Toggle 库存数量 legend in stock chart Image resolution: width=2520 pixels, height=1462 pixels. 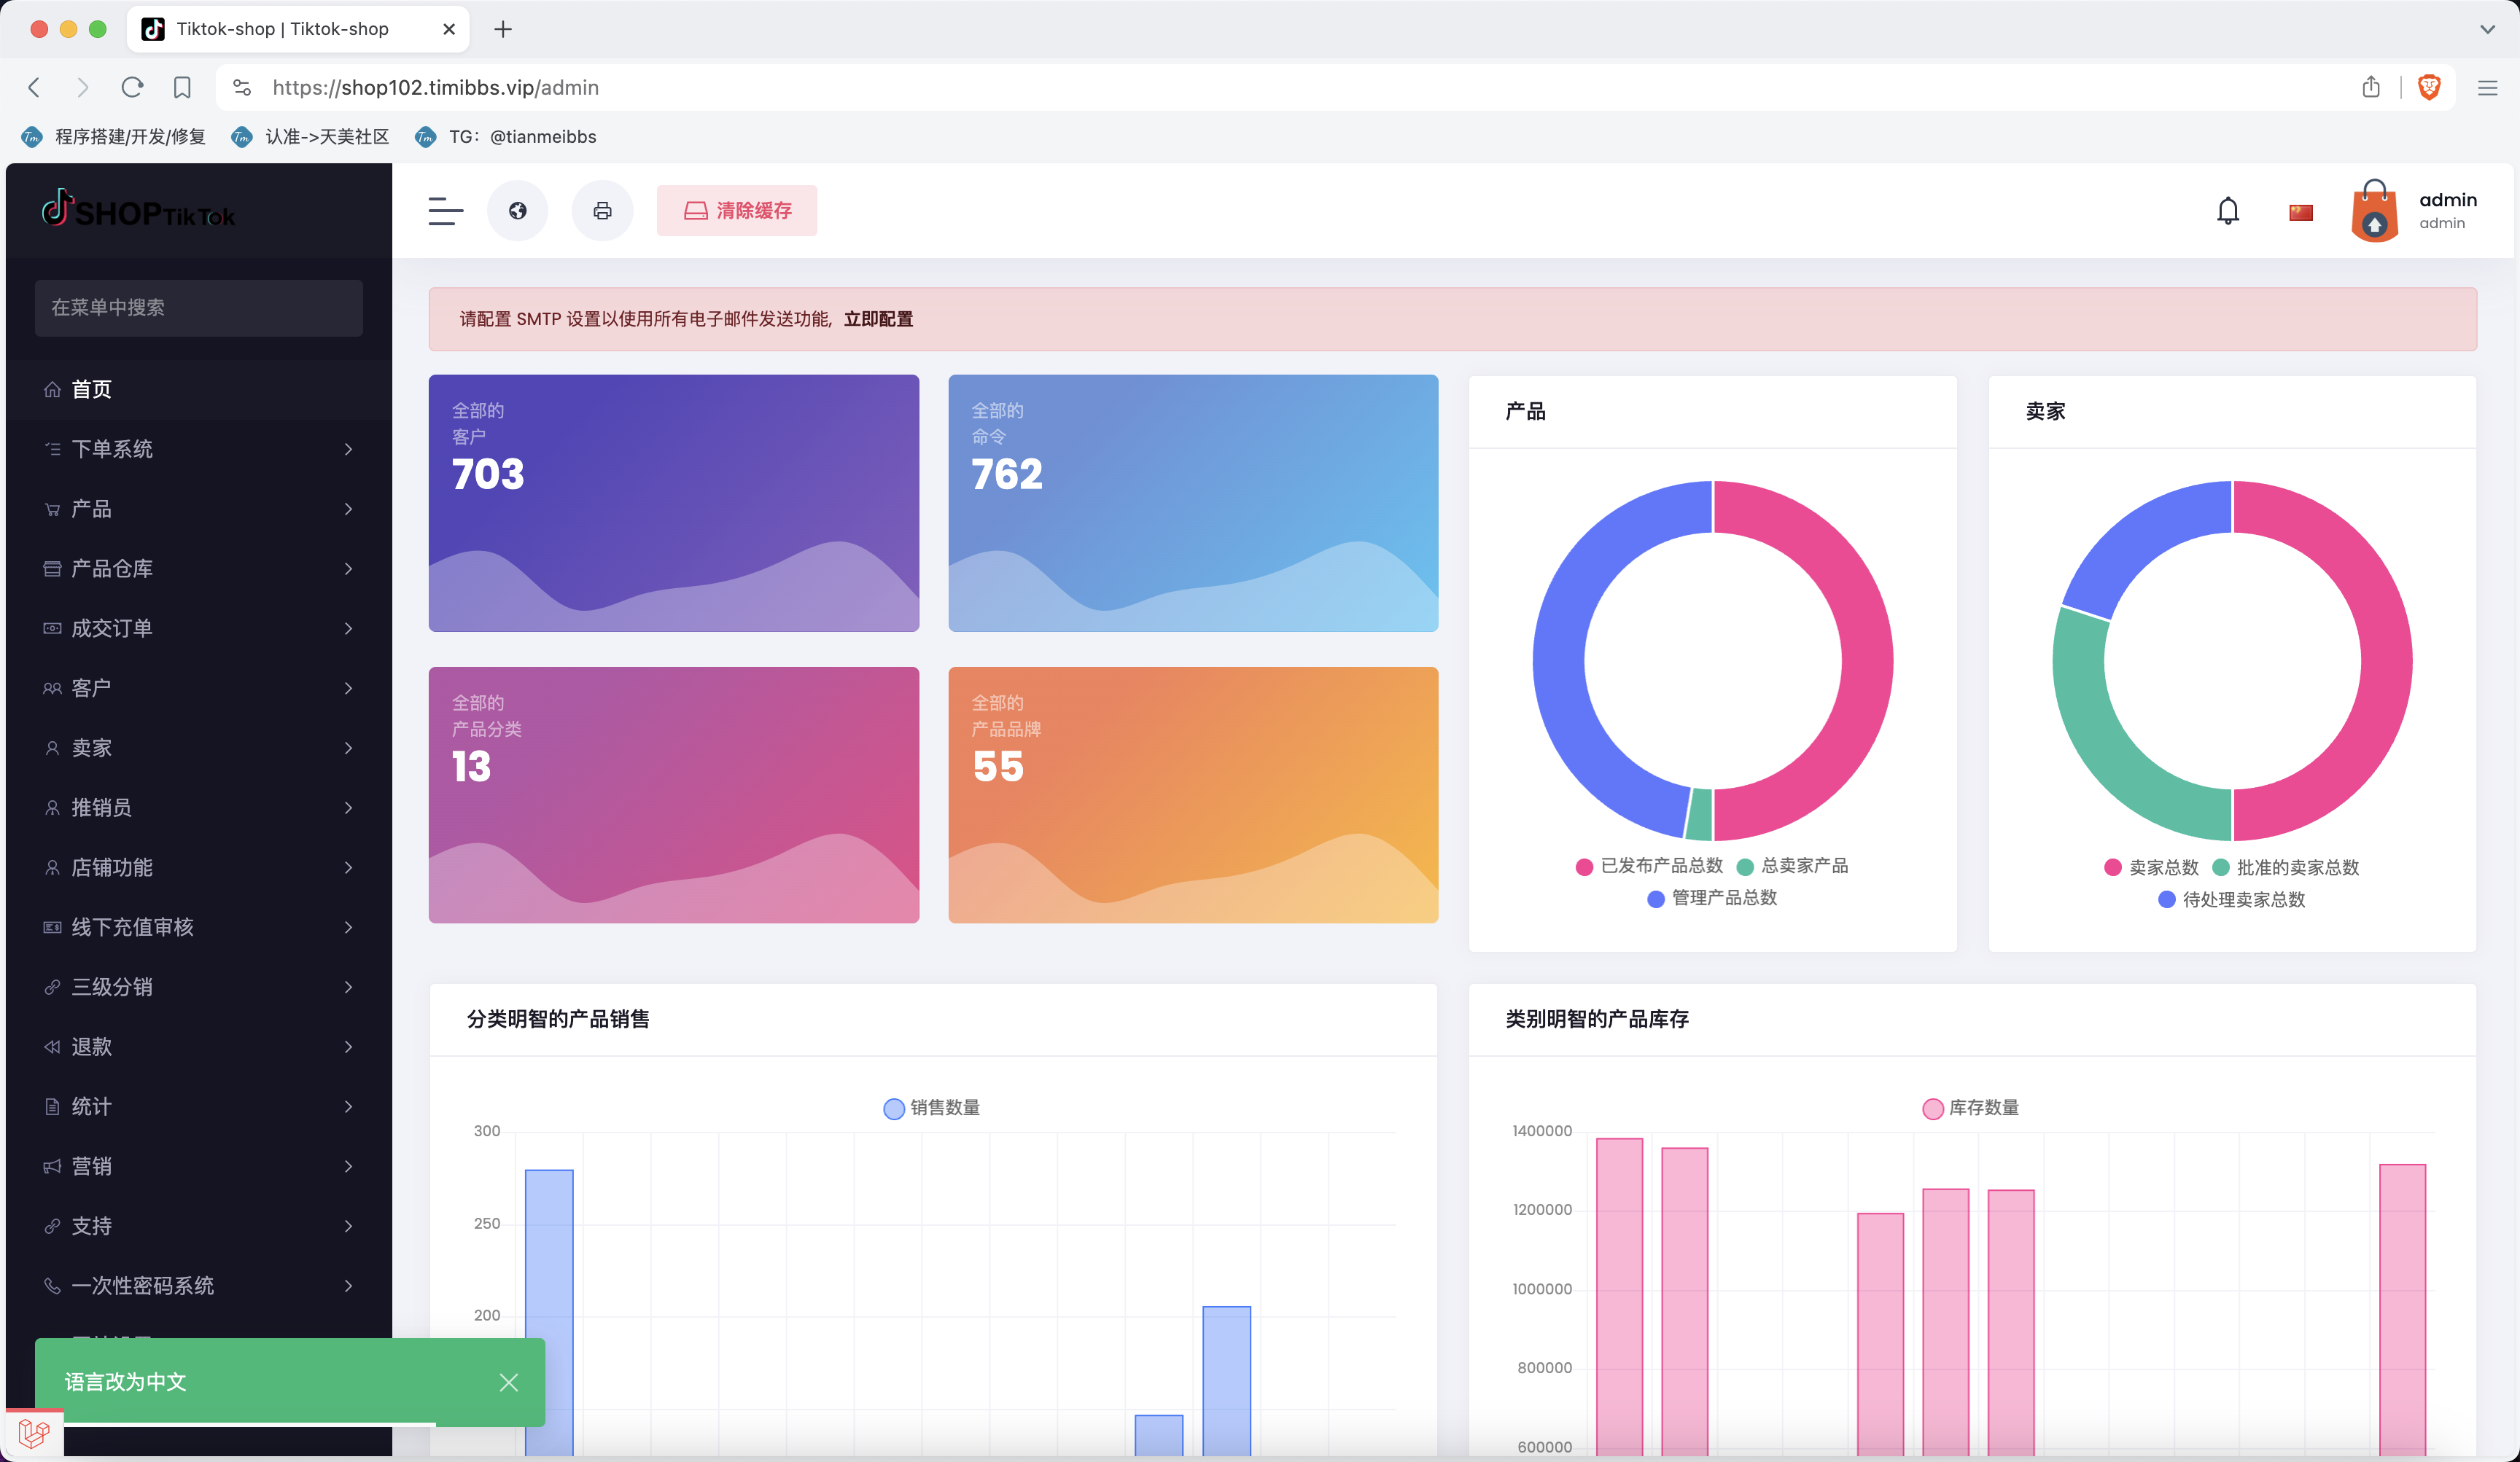click(1970, 1107)
